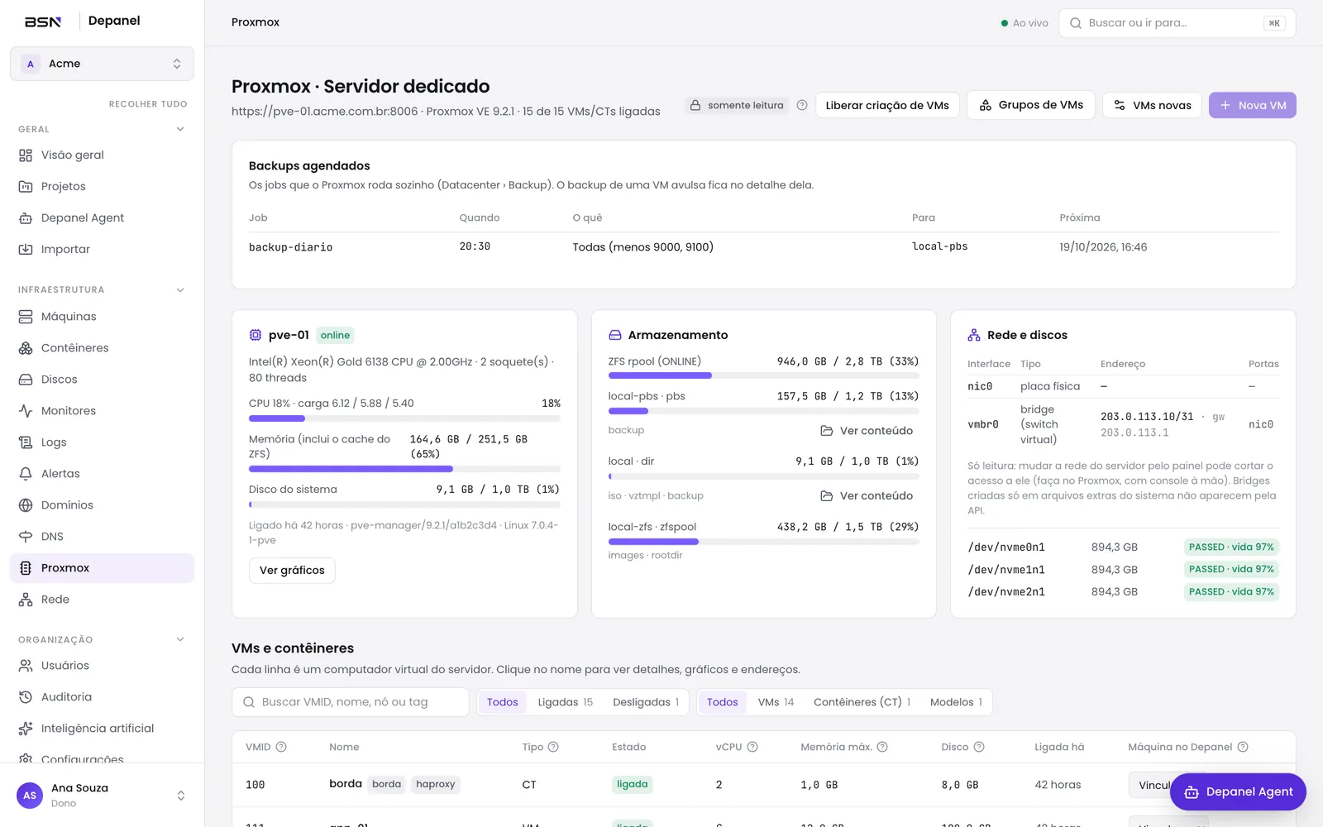Open the Monitores pulse icon

pos(26,411)
